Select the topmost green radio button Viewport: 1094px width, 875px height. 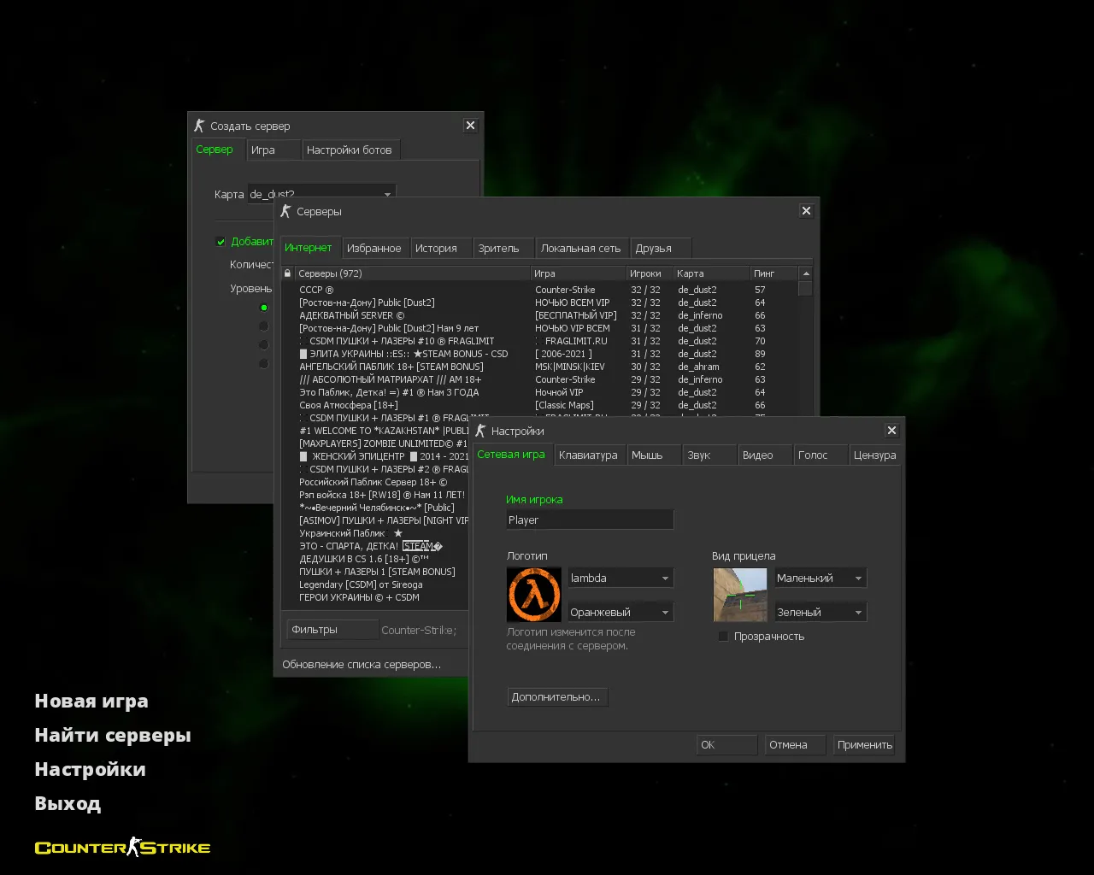point(264,308)
